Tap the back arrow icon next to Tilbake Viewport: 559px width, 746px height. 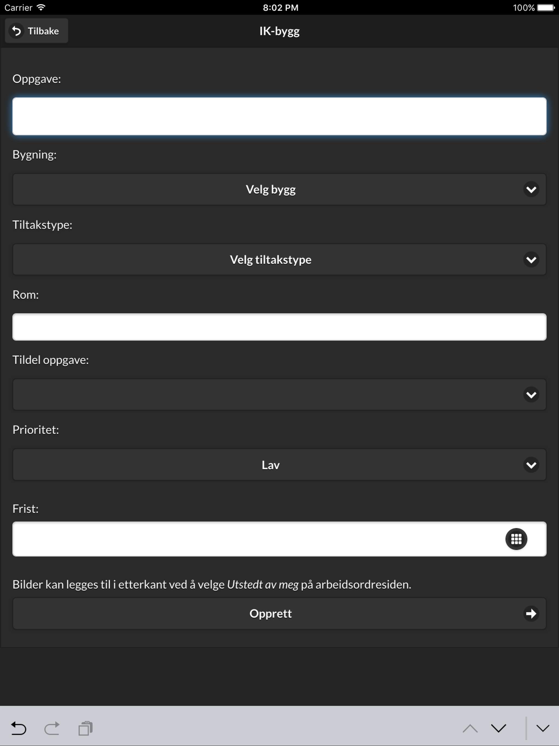pos(16,31)
